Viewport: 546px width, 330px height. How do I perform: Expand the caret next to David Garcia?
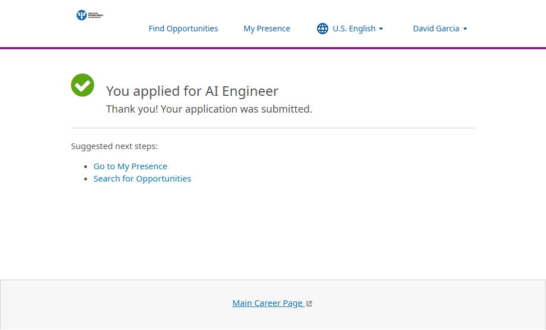coord(465,29)
